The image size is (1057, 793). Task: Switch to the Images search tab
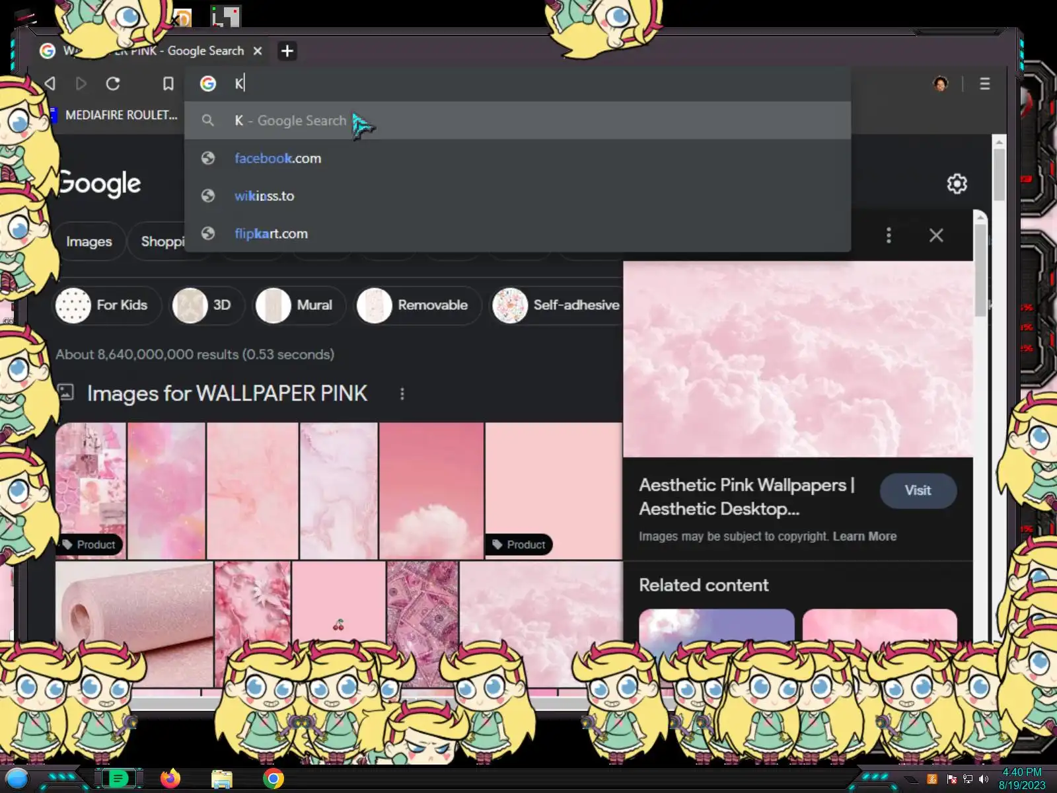click(x=89, y=241)
